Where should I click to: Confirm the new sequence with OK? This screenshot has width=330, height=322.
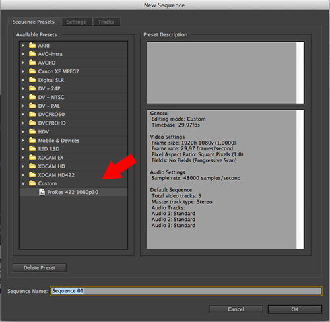(x=295, y=309)
